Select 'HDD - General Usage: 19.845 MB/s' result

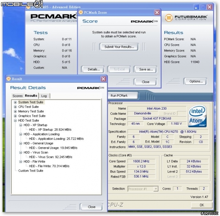[53, 148]
